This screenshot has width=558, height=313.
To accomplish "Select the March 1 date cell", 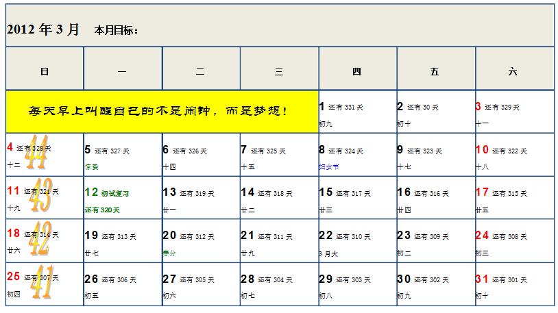I will (x=357, y=111).
